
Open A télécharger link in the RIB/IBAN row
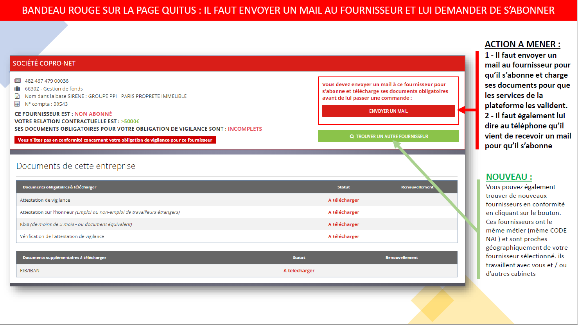point(299,271)
